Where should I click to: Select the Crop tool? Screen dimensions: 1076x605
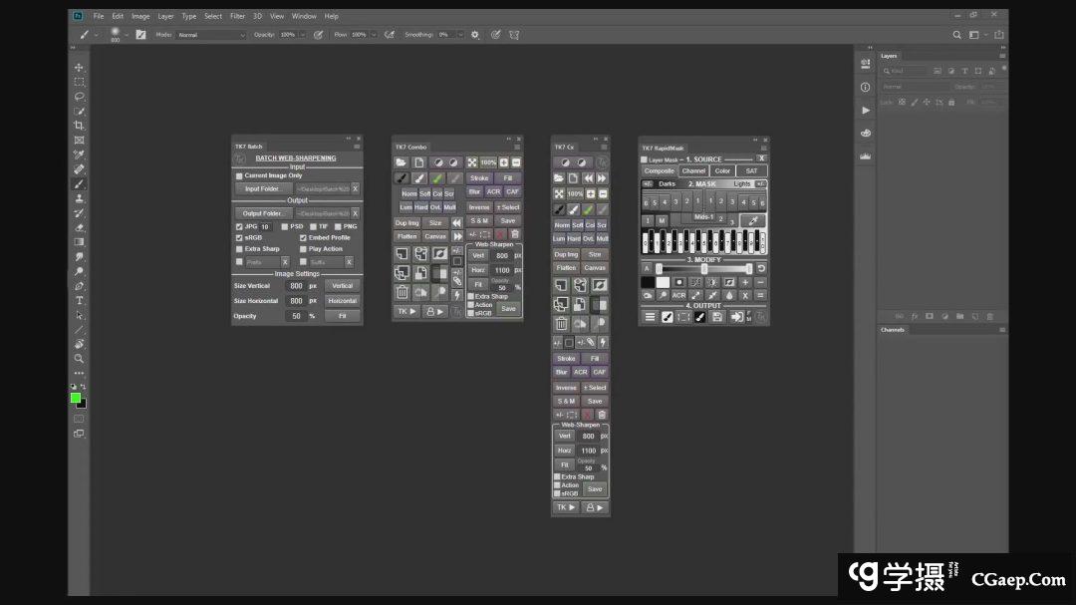(79, 126)
